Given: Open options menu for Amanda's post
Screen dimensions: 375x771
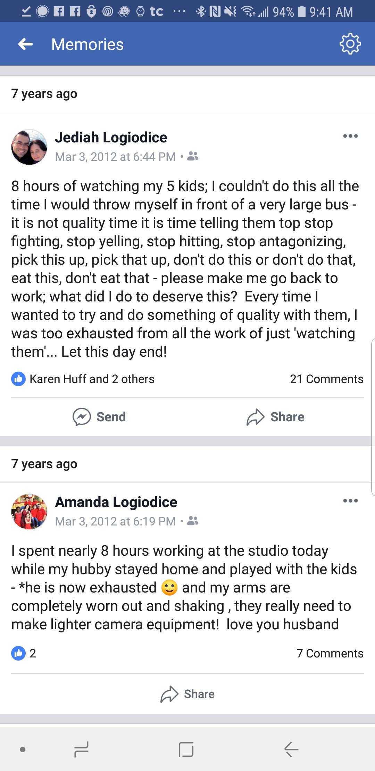Looking at the screenshot, I should (350, 501).
